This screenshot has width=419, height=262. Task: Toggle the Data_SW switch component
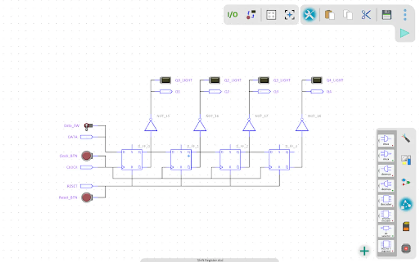(x=88, y=126)
